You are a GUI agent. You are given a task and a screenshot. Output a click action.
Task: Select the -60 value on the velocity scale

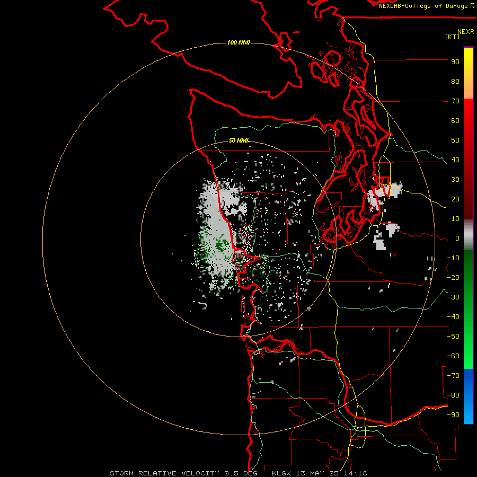(453, 356)
